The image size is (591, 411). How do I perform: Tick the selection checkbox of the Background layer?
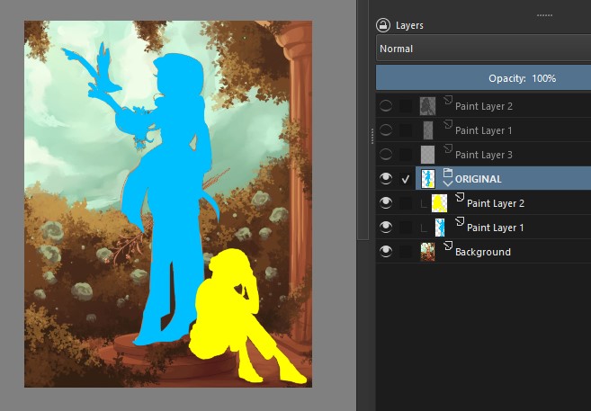407,252
